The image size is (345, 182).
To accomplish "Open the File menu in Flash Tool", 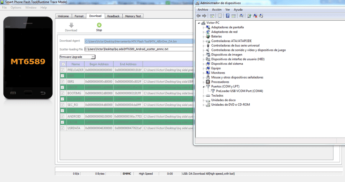I will 4,8.
